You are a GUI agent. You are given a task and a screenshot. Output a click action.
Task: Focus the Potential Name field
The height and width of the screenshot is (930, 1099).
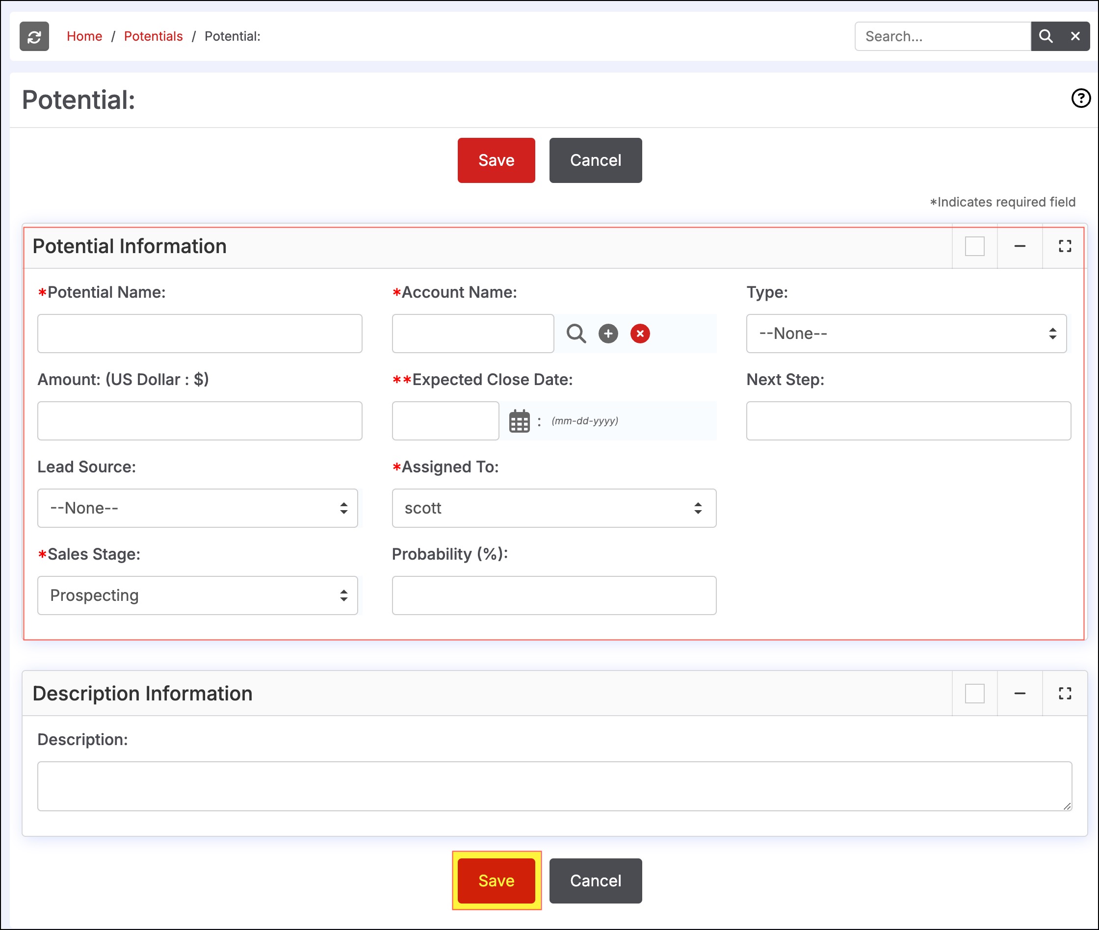pyautogui.click(x=199, y=334)
